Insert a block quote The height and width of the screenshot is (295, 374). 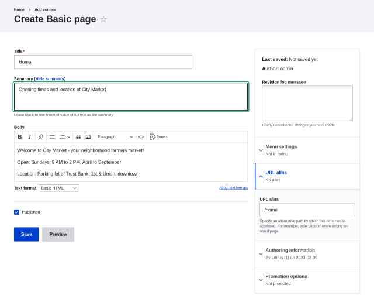(x=78, y=137)
